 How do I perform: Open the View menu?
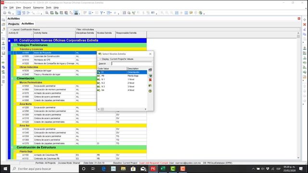18,8
